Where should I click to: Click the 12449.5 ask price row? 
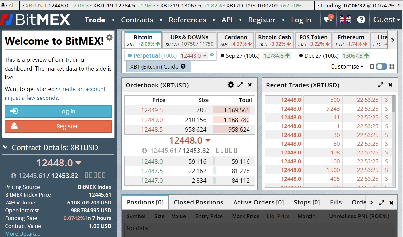[189, 110]
